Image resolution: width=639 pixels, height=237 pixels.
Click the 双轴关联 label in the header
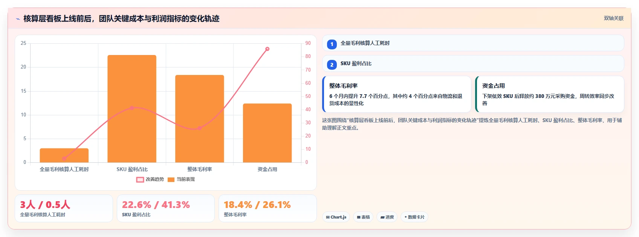coord(613,18)
